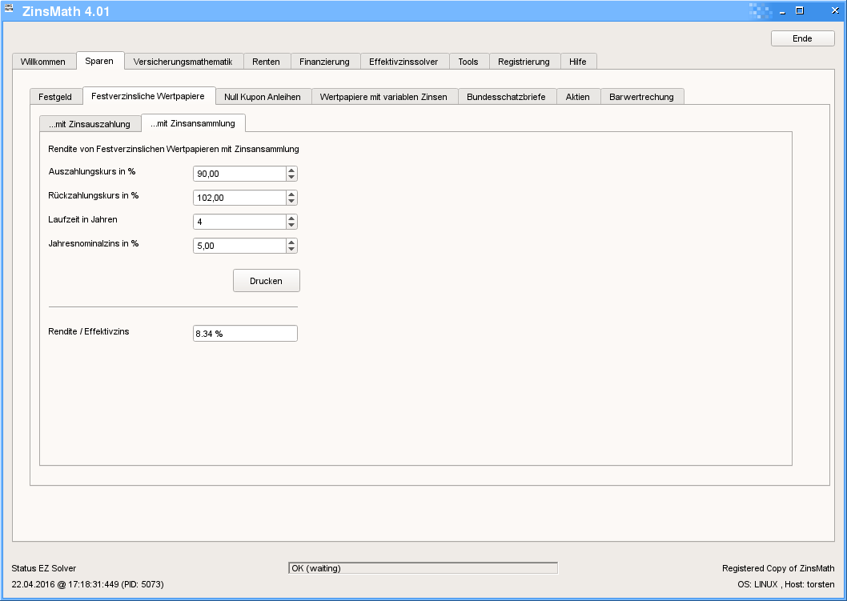Viewport: 847px width, 601px height.
Task: Open the Finanzierung tab
Action: (x=324, y=62)
